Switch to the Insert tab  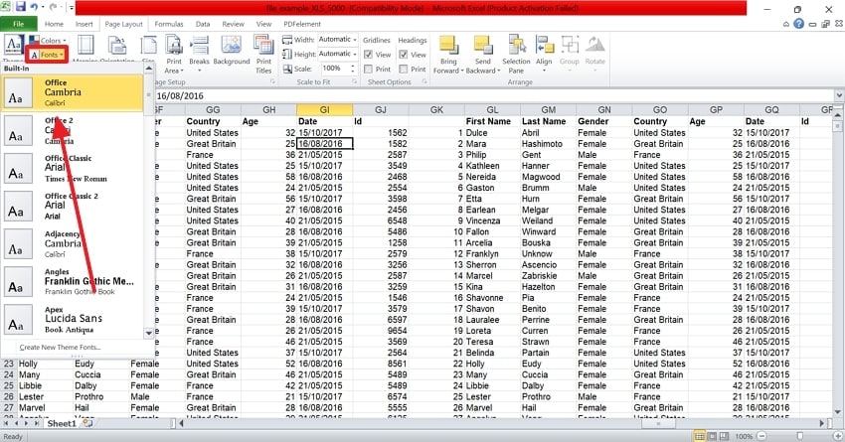[84, 24]
